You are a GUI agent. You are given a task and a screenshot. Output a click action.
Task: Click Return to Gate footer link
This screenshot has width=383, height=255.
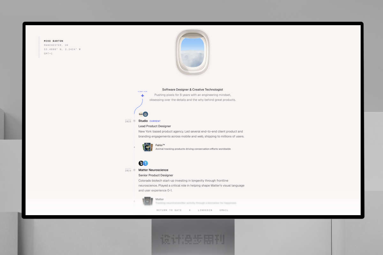[x=169, y=210]
